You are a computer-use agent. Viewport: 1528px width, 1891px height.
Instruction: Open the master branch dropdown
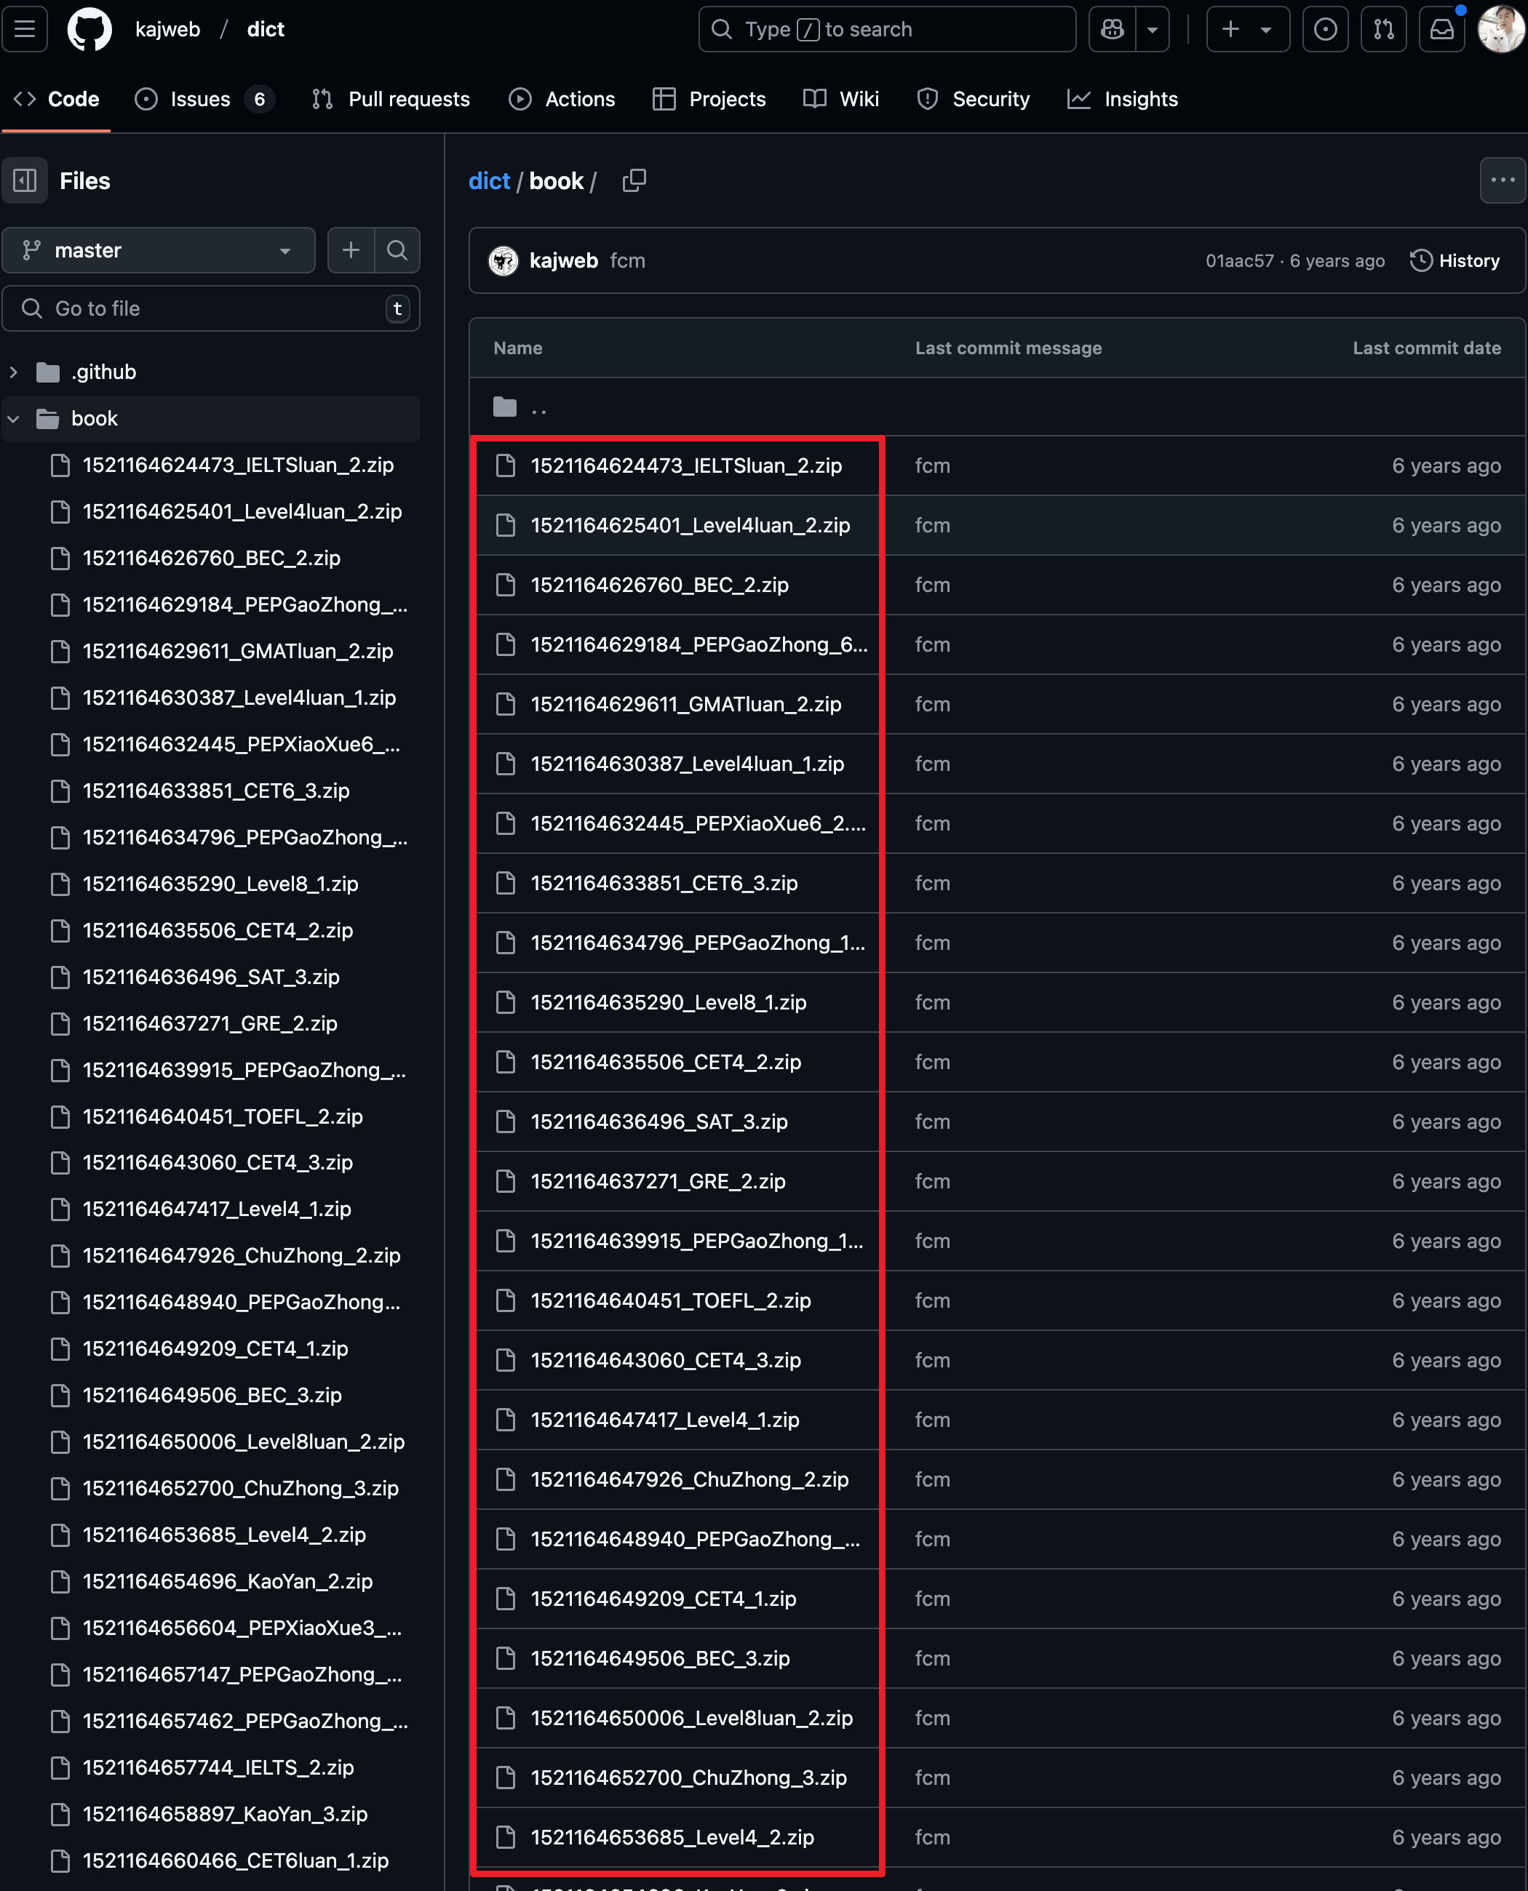pos(159,250)
